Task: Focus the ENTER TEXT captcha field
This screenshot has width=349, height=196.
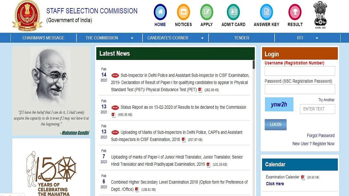Action: click(x=317, y=109)
